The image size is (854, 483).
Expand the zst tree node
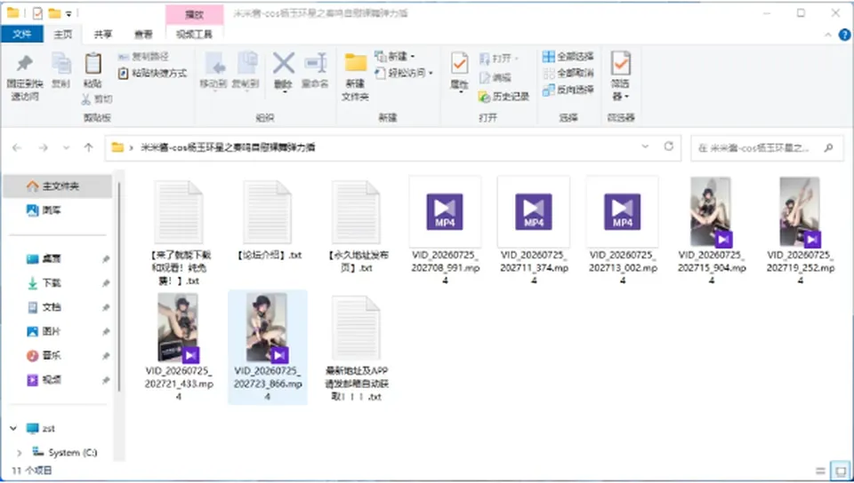point(13,428)
